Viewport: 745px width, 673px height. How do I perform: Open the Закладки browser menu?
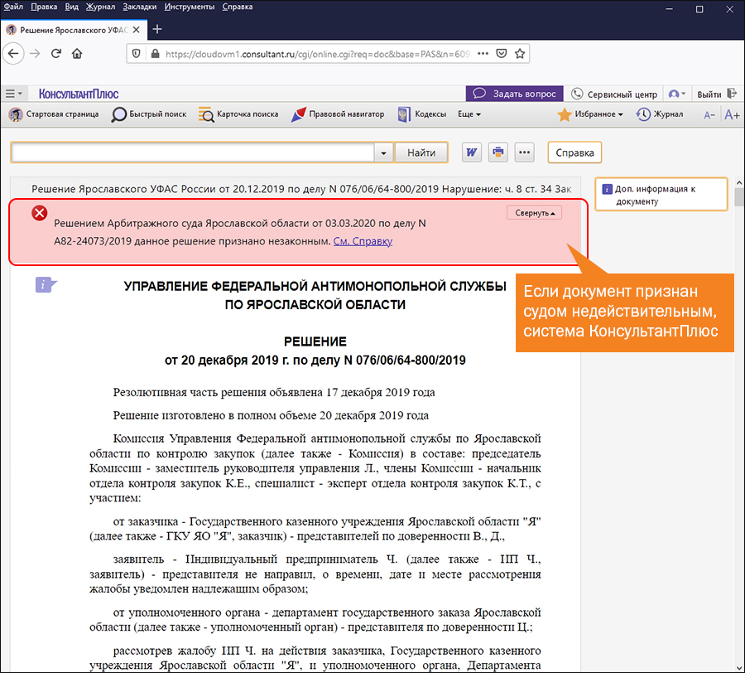point(139,7)
